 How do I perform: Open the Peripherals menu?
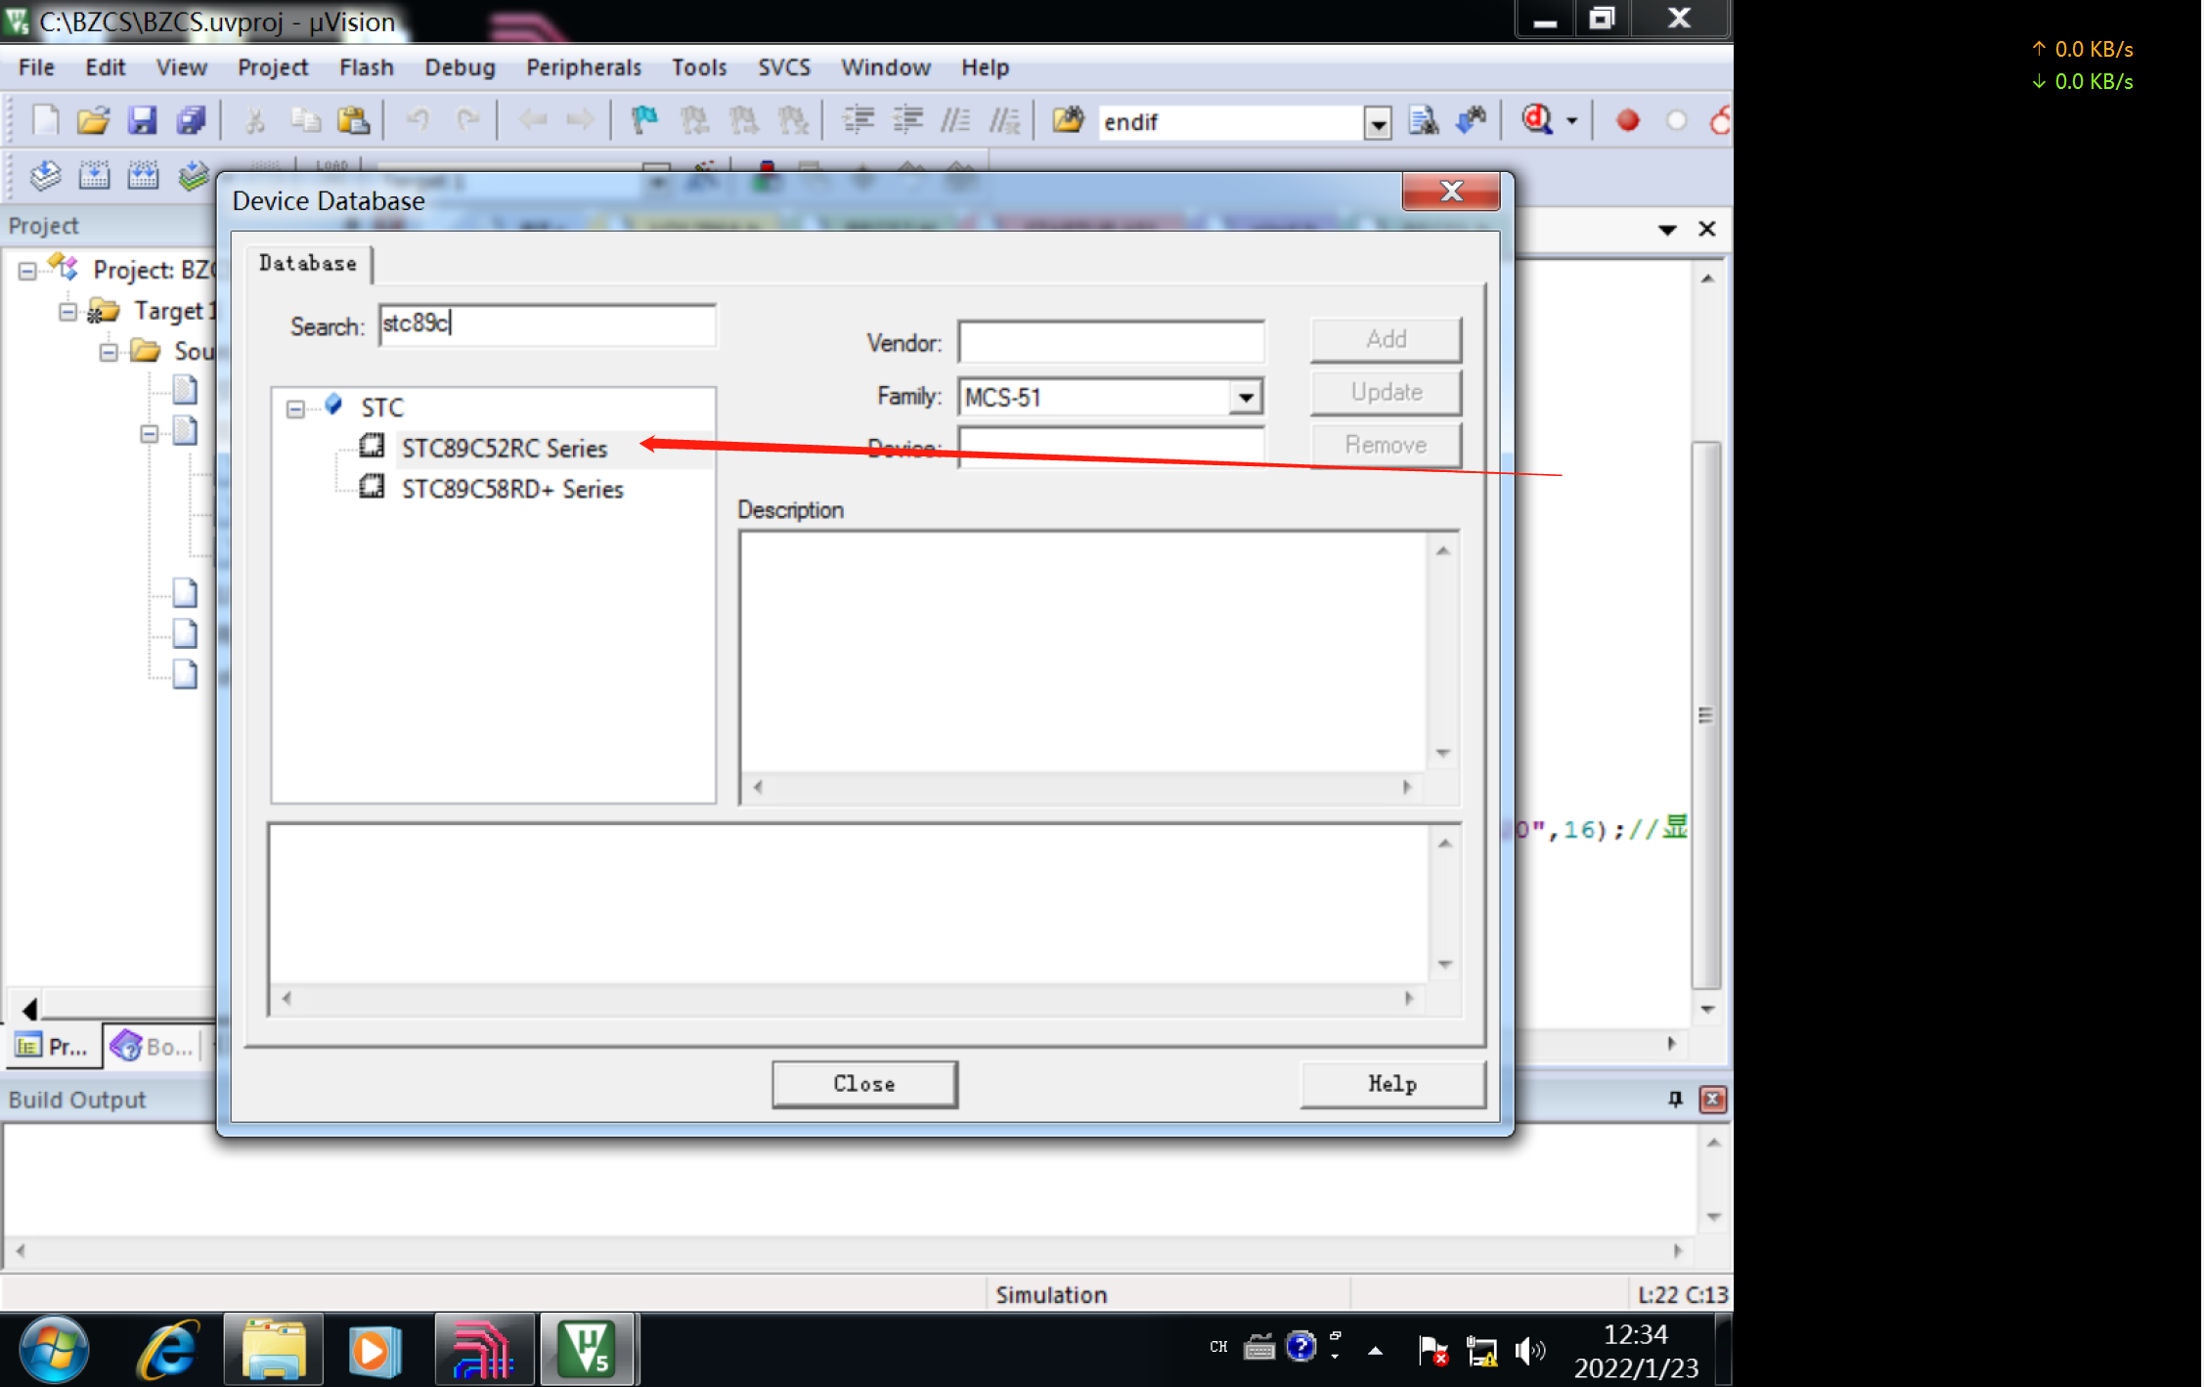584,67
